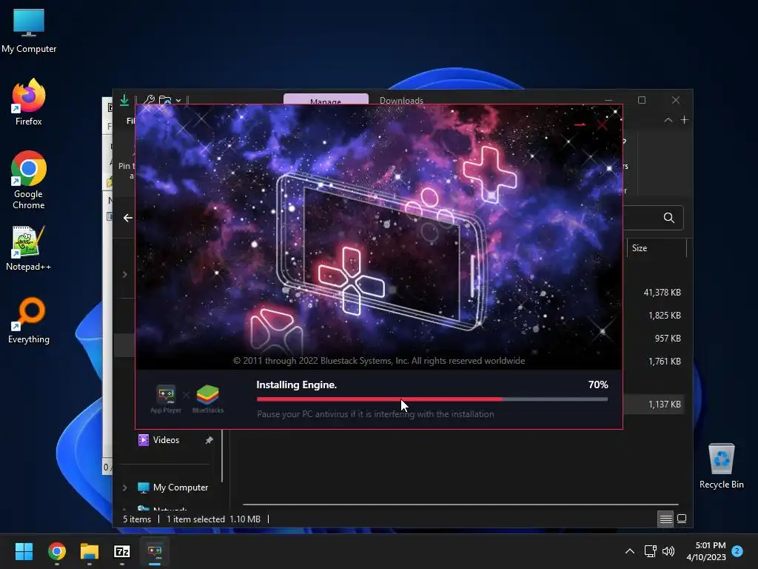Viewport: 758px width, 569px height.
Task: Click the Explorer search magnifier icon
Action: [x=669, y=218]
